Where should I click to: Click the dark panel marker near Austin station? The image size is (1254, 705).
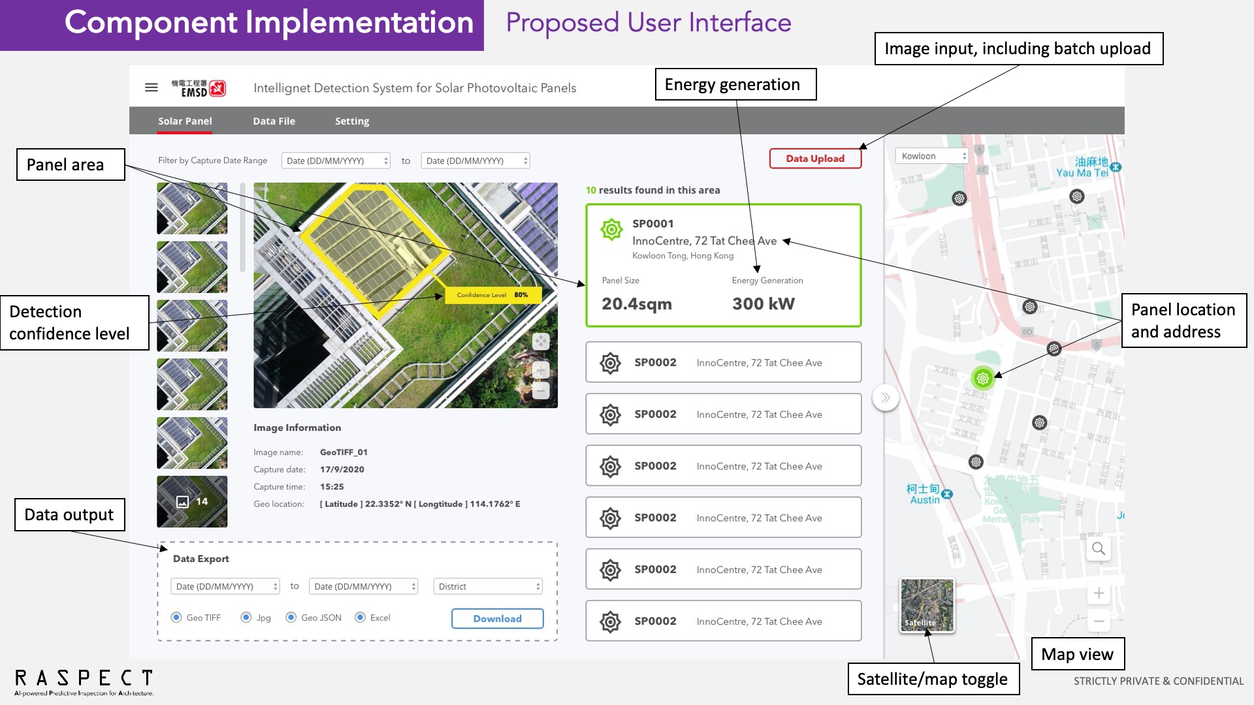click(976, 462)
